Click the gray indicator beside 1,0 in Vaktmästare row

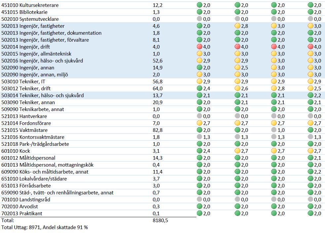tap(274, 130)
